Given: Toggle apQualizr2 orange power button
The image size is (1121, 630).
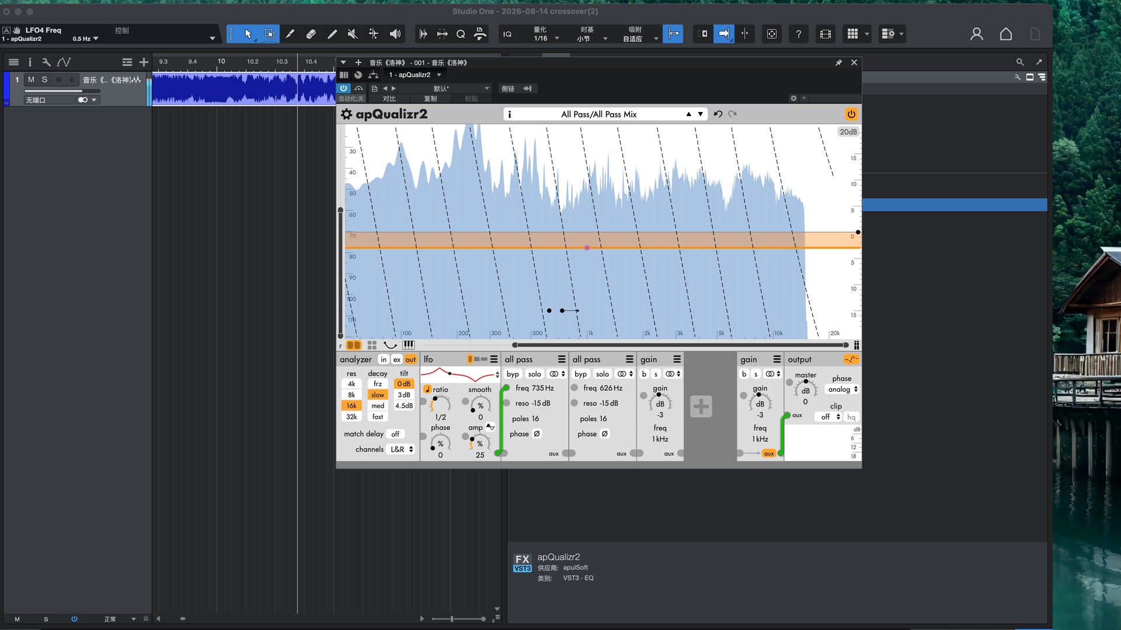Looking at the screenshot, I should pyautogui.click(x=851, y=114).
